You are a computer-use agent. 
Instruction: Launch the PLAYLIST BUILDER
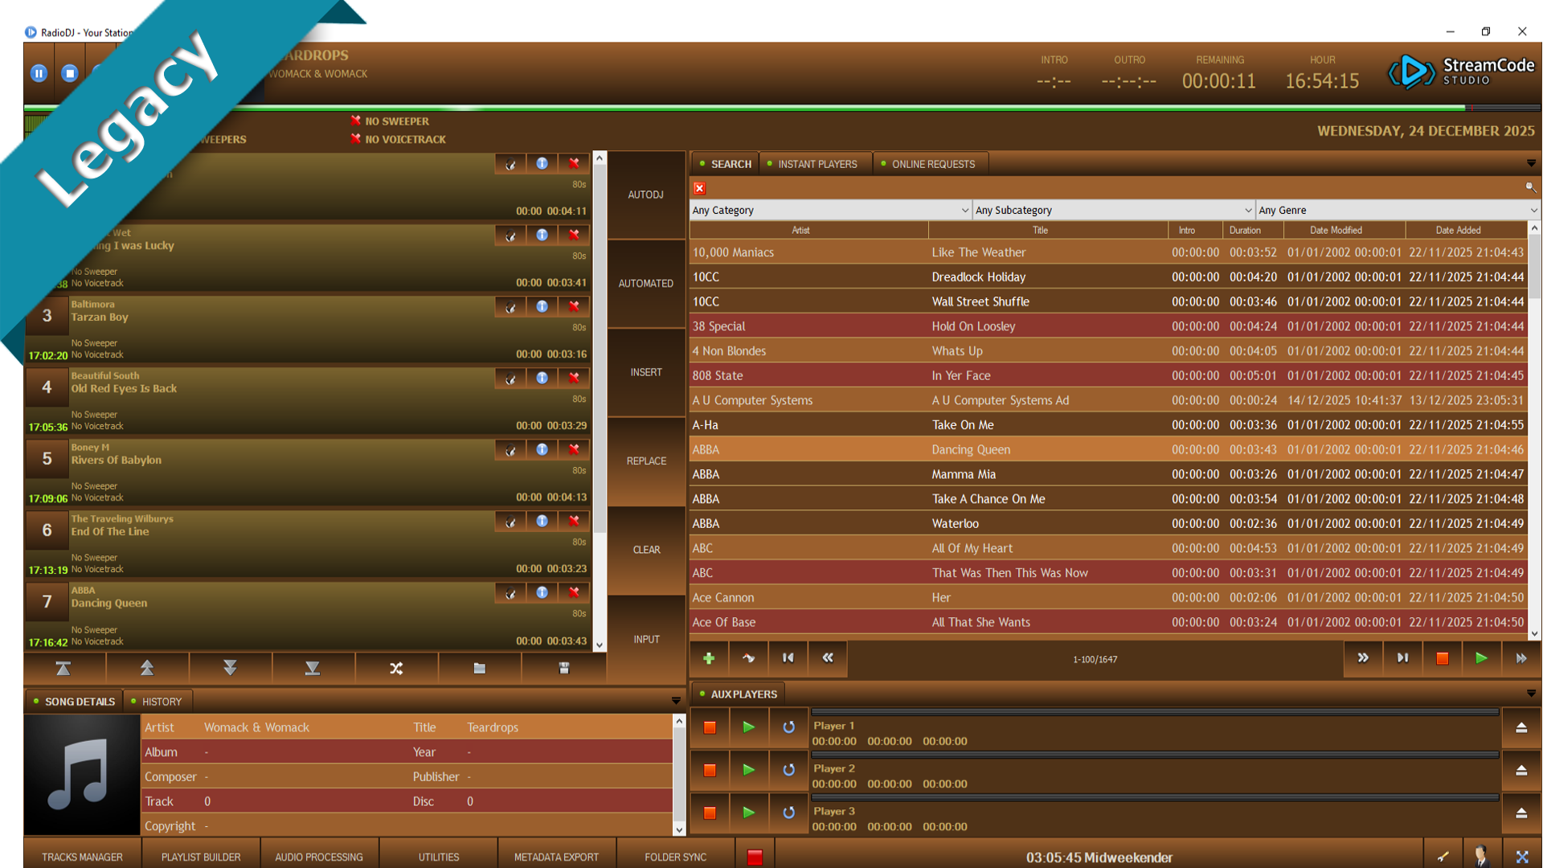[200, 857]
